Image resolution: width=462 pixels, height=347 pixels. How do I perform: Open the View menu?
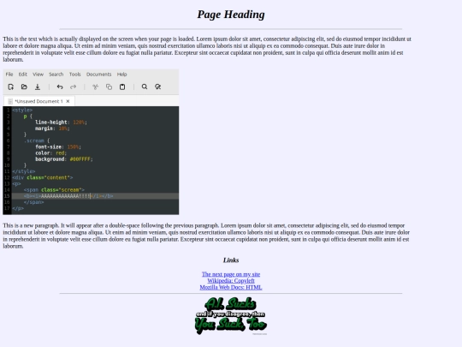click(x=38, y=75)
